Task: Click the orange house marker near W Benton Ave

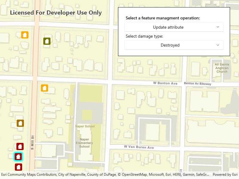Action: coord(45,88)
